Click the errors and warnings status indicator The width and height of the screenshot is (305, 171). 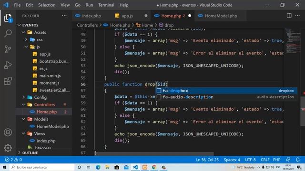pyautogui.click(x=13, y=160)
